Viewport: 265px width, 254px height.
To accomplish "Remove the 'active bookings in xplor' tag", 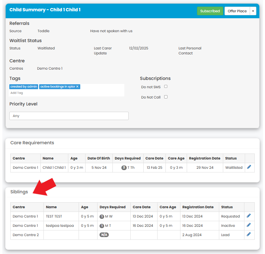I will coord(78,87).
